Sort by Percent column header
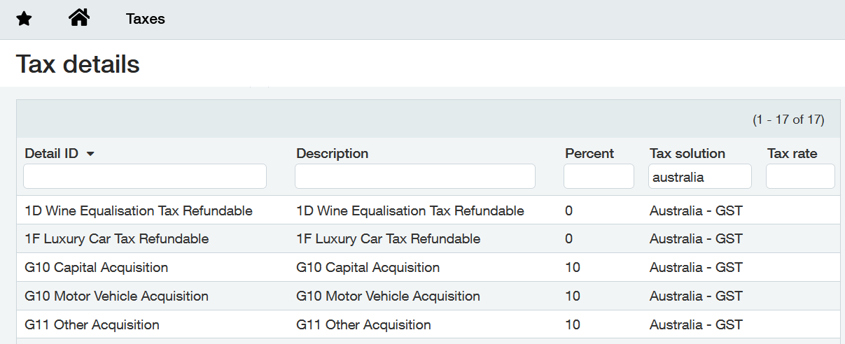The height and width of the screenshot is (344, 845). (589, 153)
